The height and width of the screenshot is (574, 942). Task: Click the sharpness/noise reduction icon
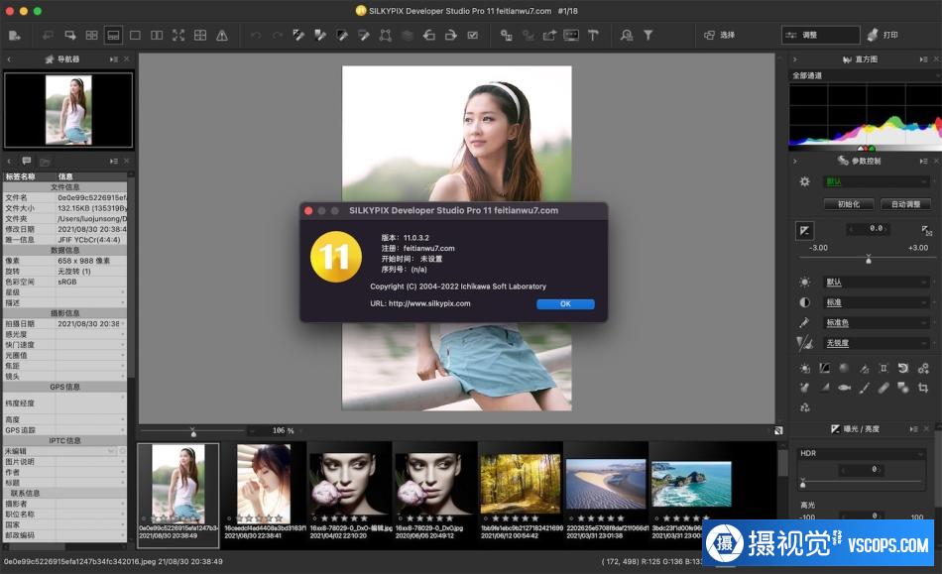[x=805, y=343]
